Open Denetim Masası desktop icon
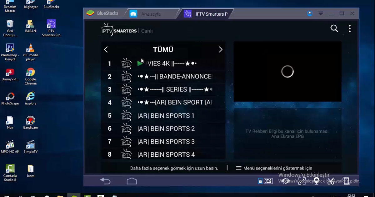The image size is (375, 197). pyautogui.click(x=10, y=7)
